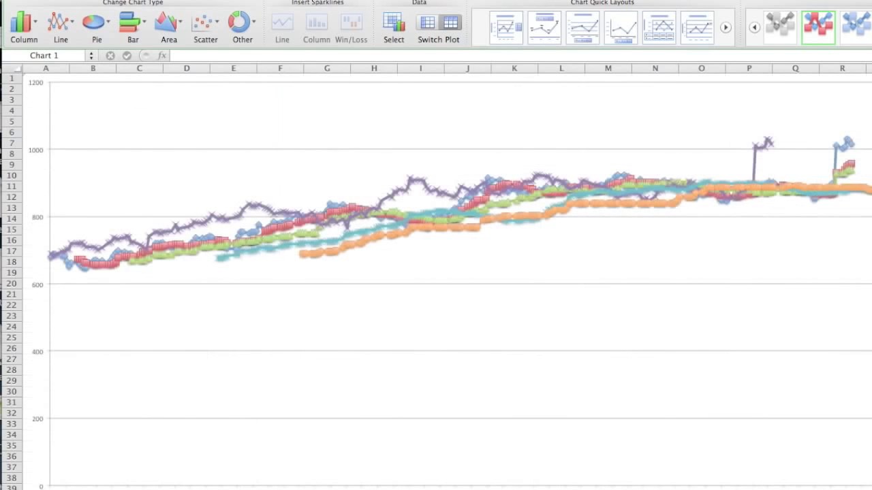Open the Pie chart dropdown arrow

108,22
